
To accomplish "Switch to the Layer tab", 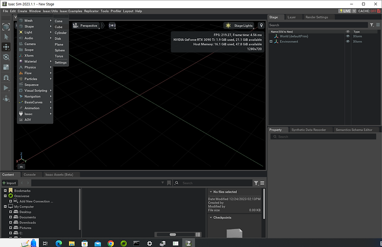I will tap(291, 17).
